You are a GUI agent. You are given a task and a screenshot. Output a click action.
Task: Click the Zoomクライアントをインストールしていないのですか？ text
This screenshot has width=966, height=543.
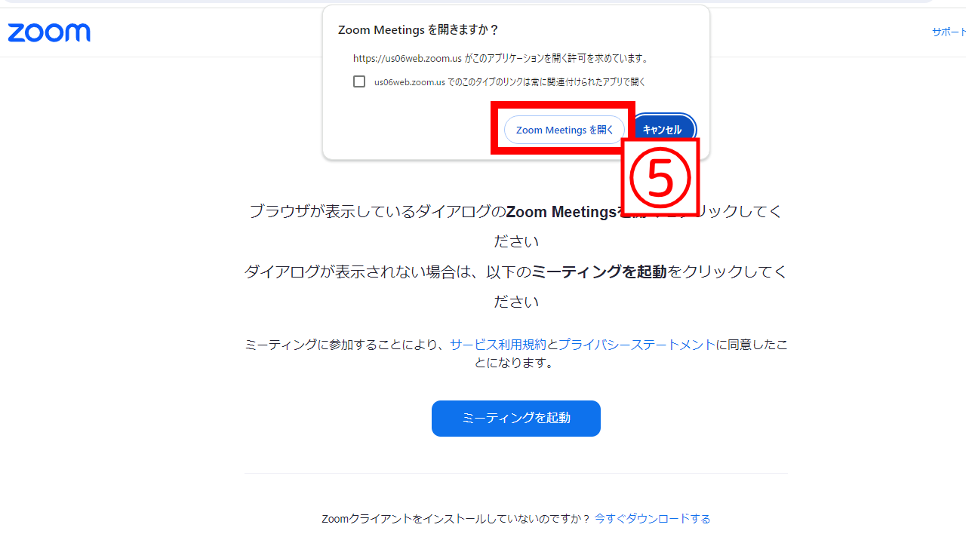456,519
